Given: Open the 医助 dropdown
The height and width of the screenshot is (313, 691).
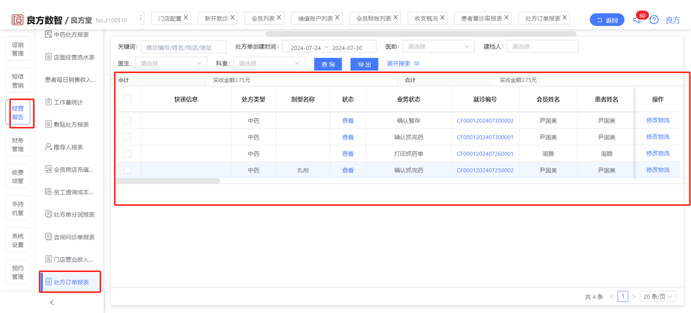Looking at the screenshot, I should (438, 46).
